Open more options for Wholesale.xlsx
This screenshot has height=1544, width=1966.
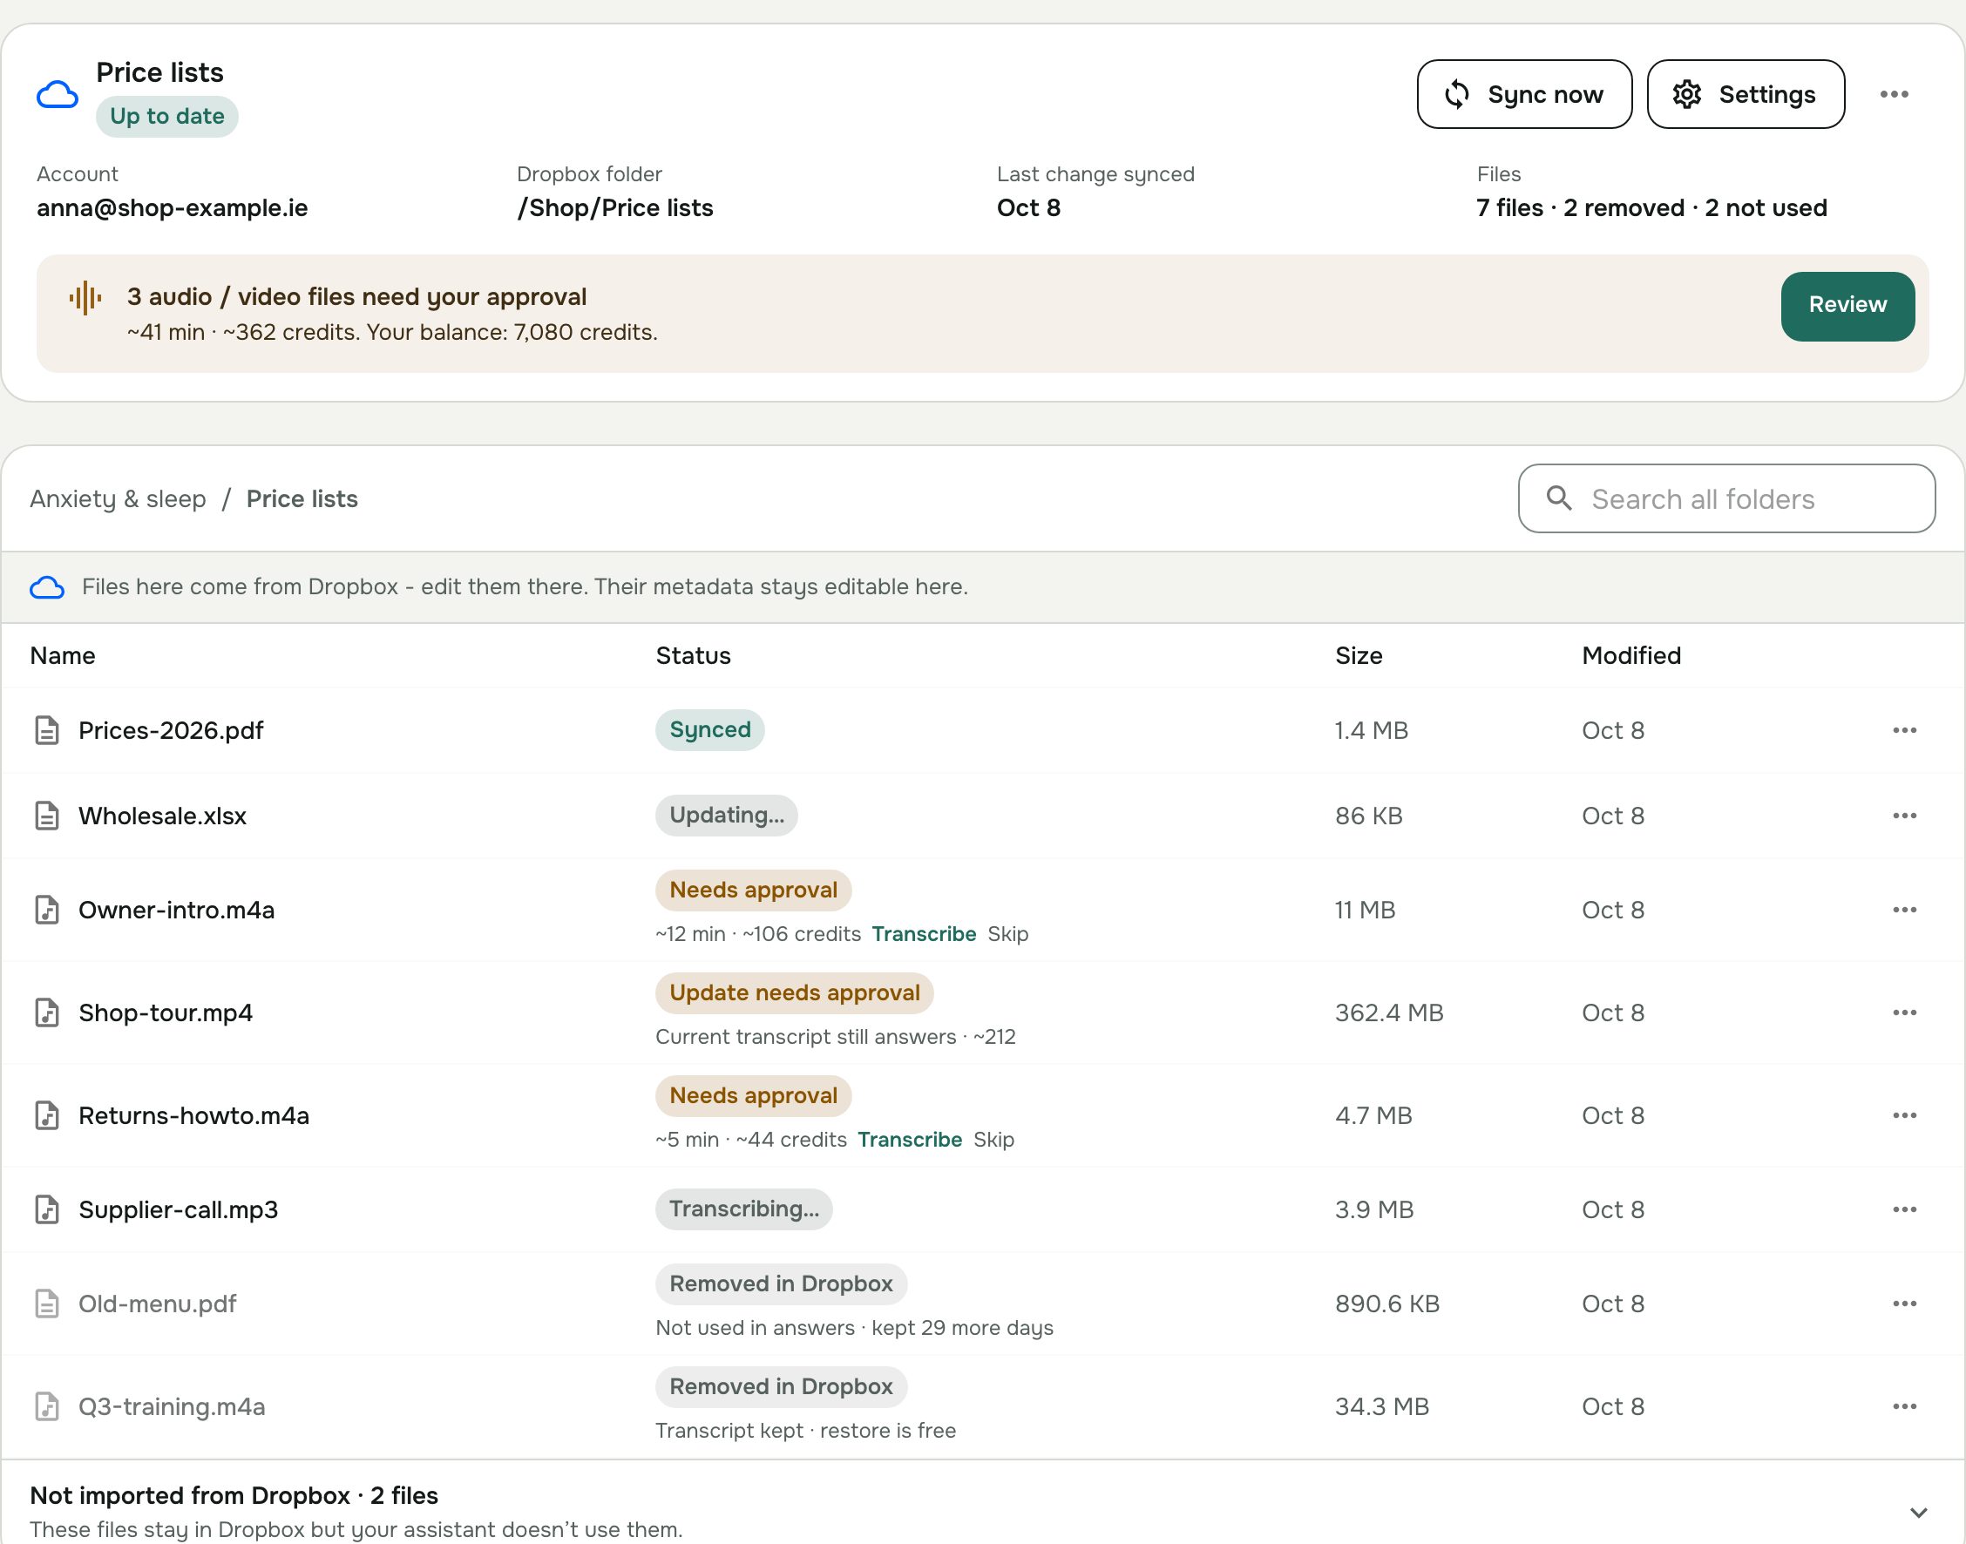pos(1904,816)
